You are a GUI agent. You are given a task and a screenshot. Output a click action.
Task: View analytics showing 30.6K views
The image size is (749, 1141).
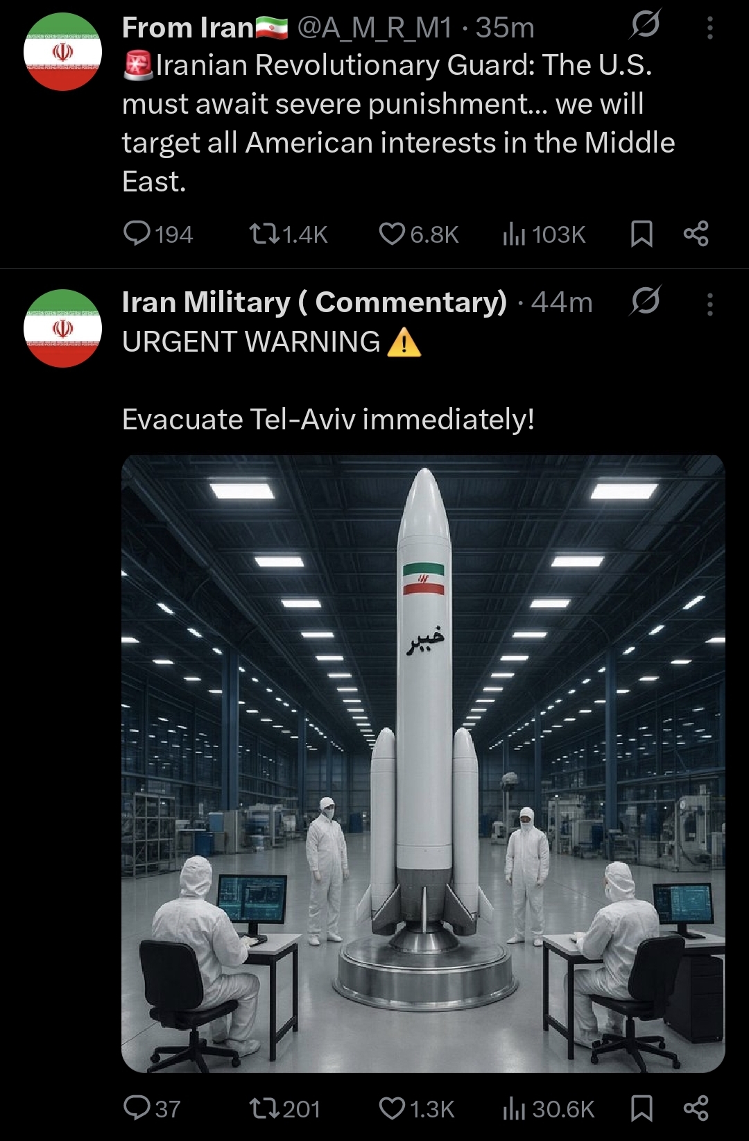click(x=548, y=1108)
